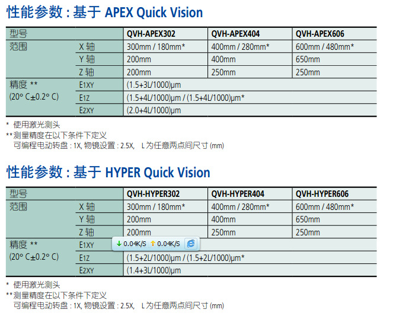Click the QVH-APEX302 column header
The width and height of the screenshot is (393, 319).
click(153, 34)
